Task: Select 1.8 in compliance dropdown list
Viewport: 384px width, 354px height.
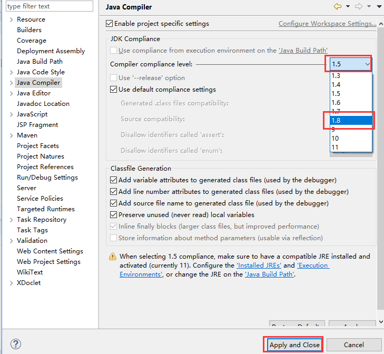Action: pyautogui.click(x=351, y=120)
